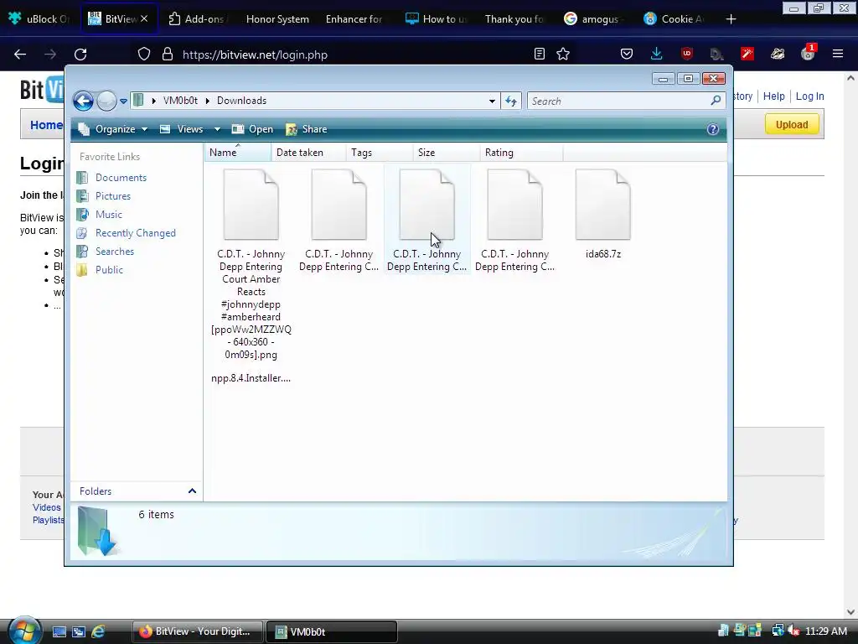This screenshot has height=644, width=858.
Task: Click the Documents folder icon in sidebar
Action: click(x=82, y=178)
